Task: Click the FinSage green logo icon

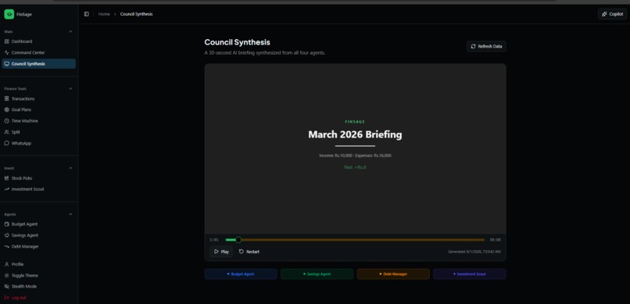Action: pos(9,14)
